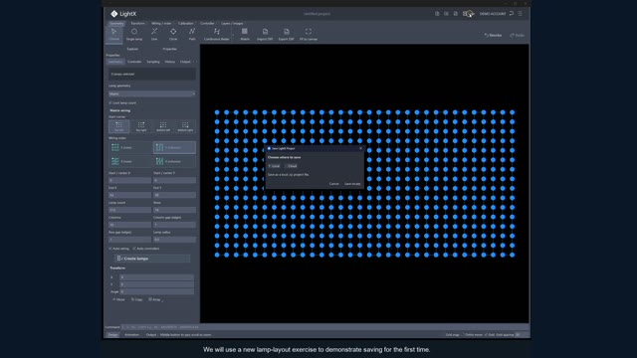Image resolution: width=637 pixels, height=358 pixels.
Task: Click Save locally in the dialog
Action: click(352, 184)
